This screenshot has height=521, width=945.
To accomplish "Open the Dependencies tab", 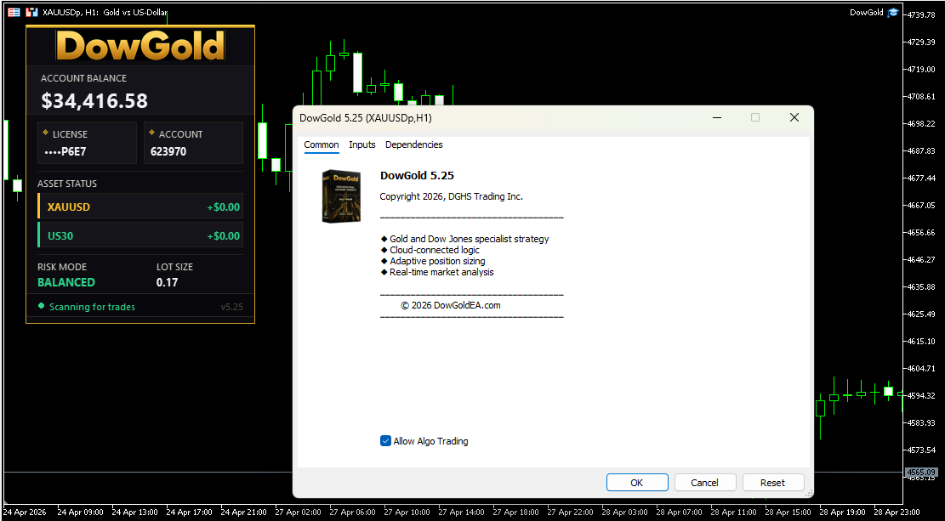I will pyautogui.click(x=414, y=144).
